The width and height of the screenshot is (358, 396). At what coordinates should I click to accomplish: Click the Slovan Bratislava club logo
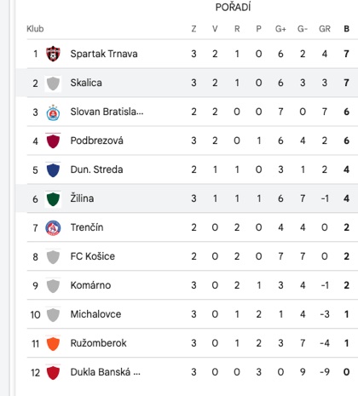(53, 112)
